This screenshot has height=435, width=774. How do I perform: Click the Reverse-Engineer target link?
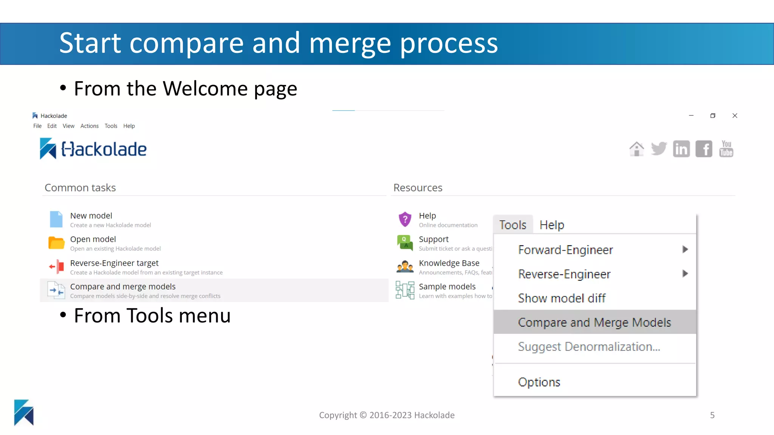pyautogui.click(x=114, y=263)
